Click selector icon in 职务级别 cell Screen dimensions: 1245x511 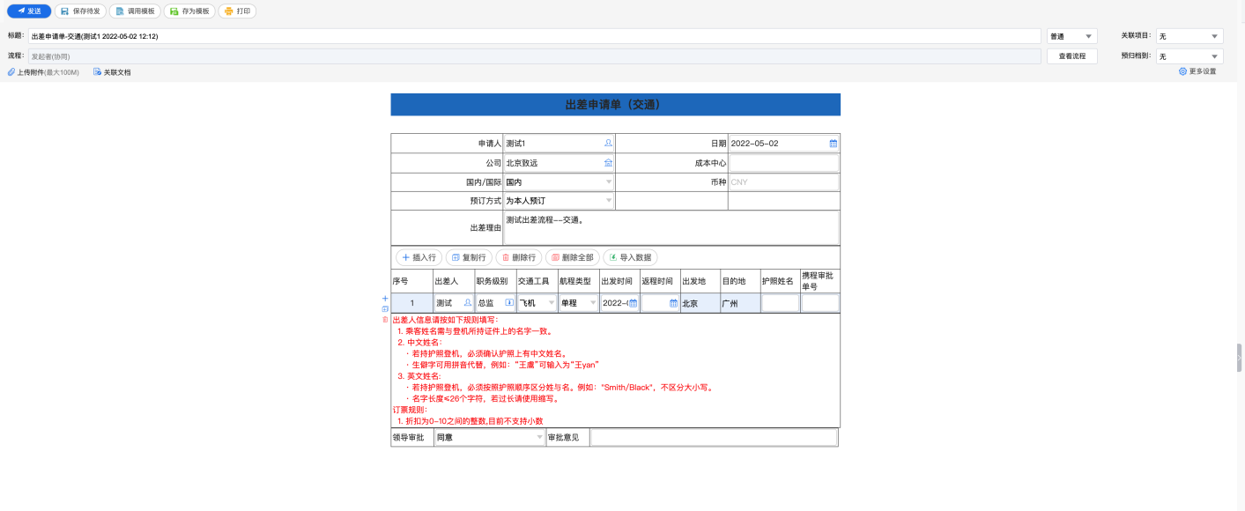tap(509, 303)
